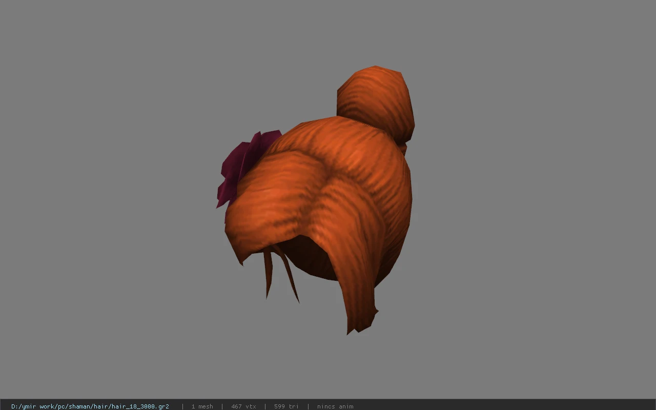This screenshot has height=410, width=656.
Task: Click the '599 tri' triangle count
Action: tap(286, 406)
